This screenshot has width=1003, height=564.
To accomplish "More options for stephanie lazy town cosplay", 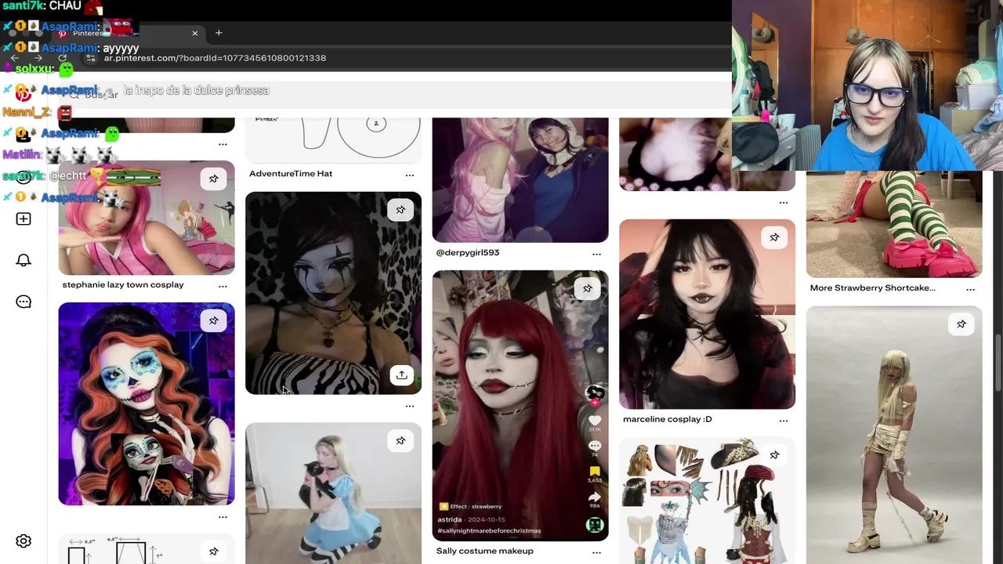I will click(223, 286).
